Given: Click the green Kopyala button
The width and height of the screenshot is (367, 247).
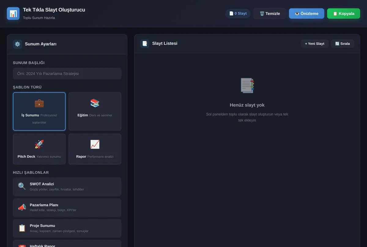Looking at the screenshot, I should click(343, 13).
